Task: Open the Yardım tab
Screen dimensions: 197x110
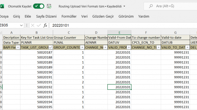Action: coord(144,16)
